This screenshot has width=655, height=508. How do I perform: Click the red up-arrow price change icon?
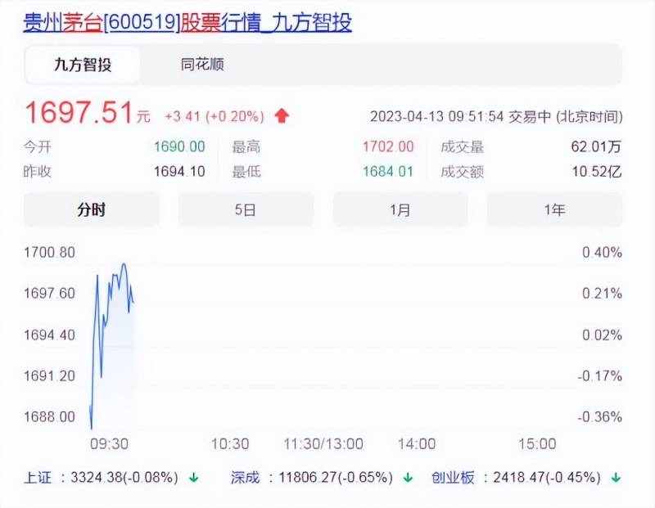pos(282,115)
